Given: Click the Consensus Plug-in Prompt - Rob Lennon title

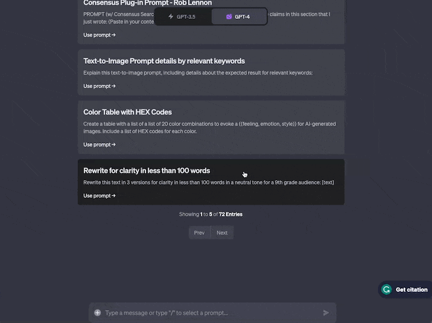Looking at the screenshot, I should [x=147, y=3].
